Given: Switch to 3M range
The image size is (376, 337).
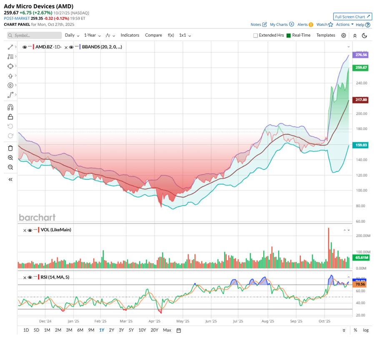Looking at the screenshot, I should pos(69,330).
